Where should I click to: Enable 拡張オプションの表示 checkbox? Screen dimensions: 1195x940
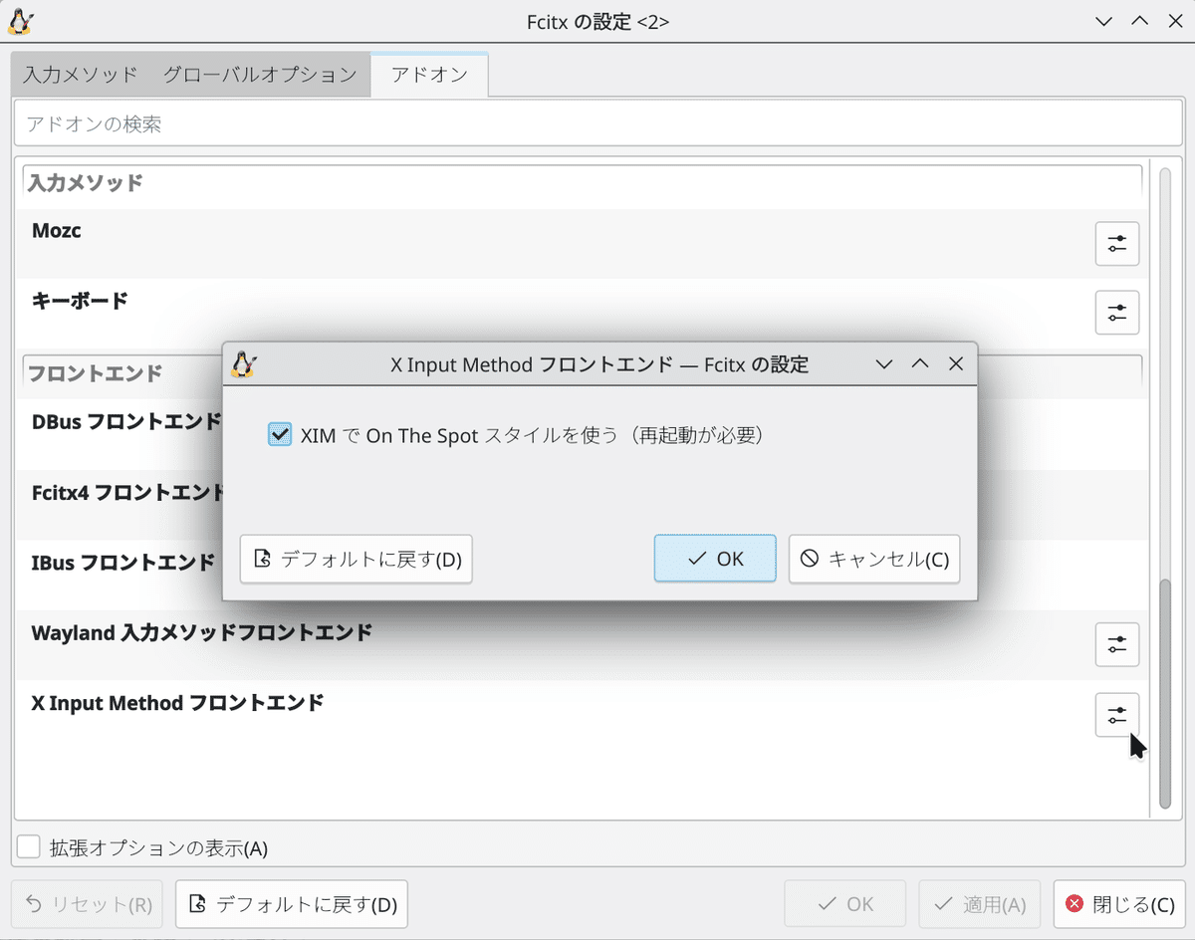pos(30,848)
